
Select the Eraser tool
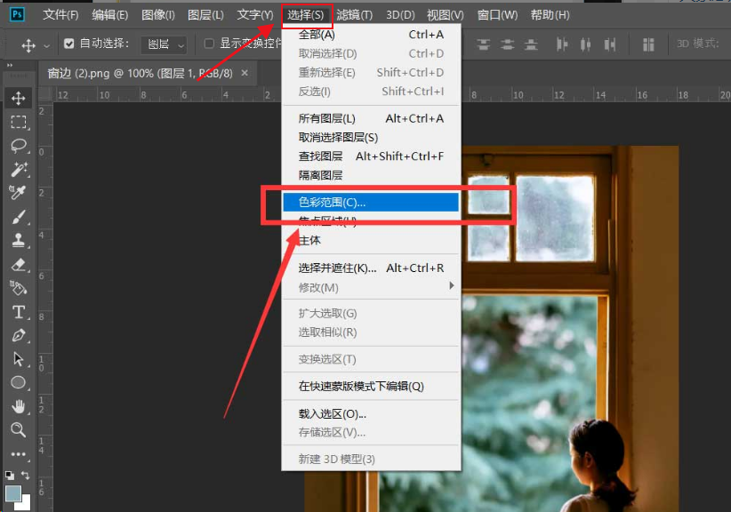coord(19,264)
